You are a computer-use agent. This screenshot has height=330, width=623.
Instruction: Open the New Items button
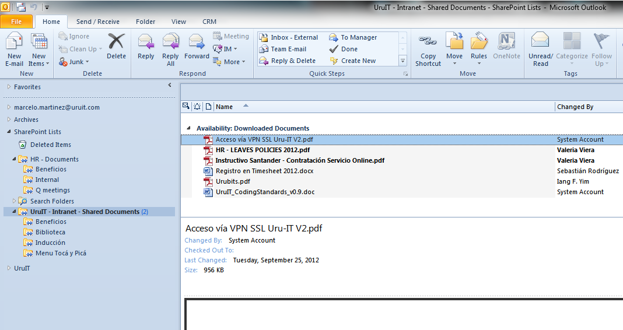(x=39, y=50)
